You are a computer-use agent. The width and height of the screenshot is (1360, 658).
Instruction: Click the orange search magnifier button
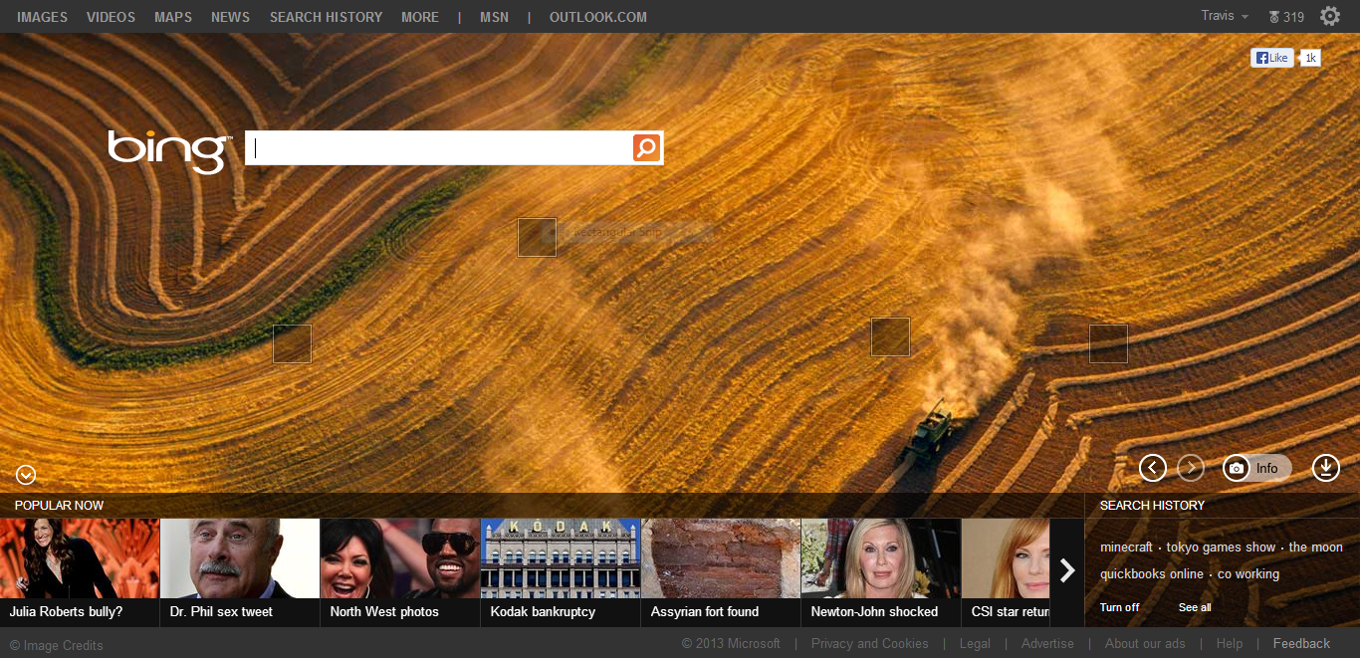(646, 148)
